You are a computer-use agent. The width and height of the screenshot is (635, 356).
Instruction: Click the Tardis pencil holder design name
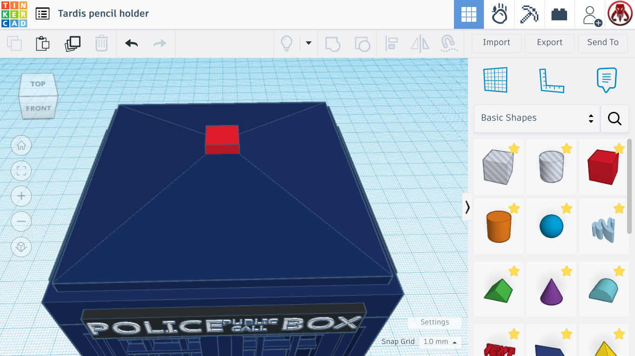coord(103,13)
